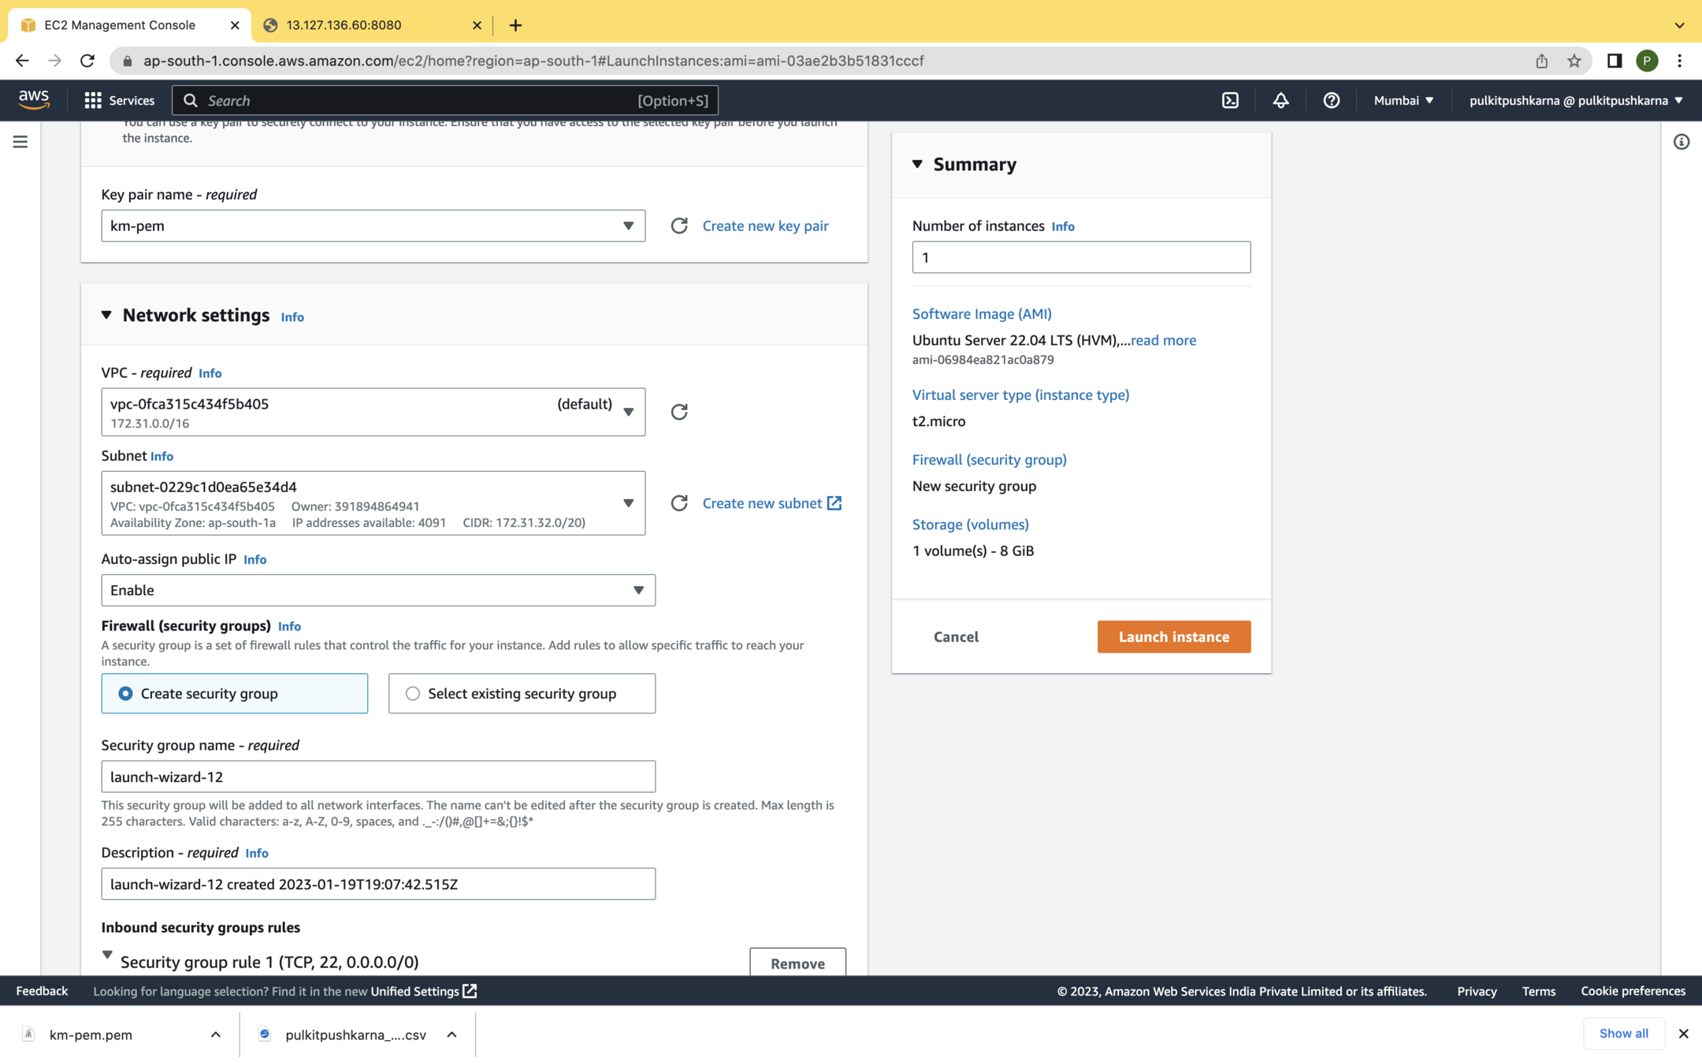Screen dimensions: 1702x1063
Task: Choose Select existing security group option
Action: click(413, 694)
